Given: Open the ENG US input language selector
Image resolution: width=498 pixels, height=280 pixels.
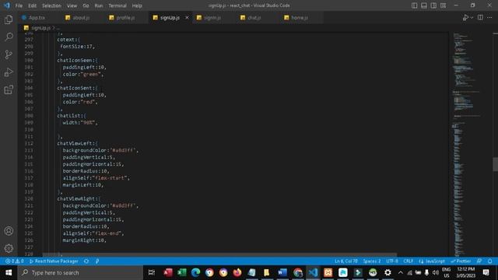Looking at the screenshot, I should pyautogui.click(x=446, y=272).
